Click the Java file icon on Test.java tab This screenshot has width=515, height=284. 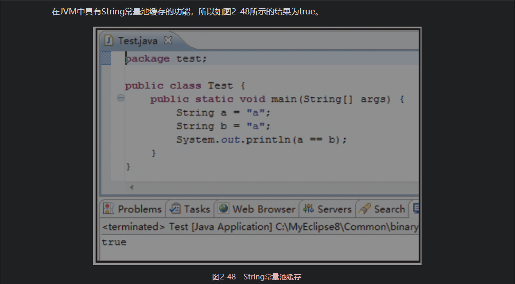tap(109, 40)
